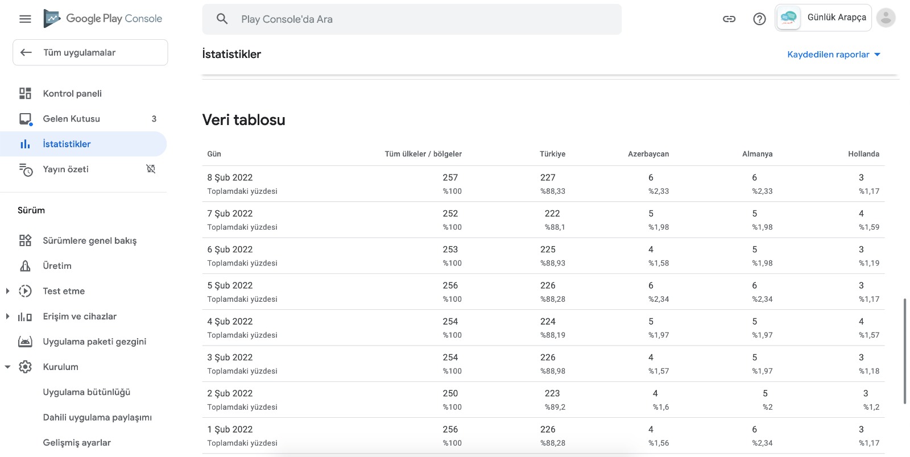Collapse the Kurulum section

[x=7, y=367]
